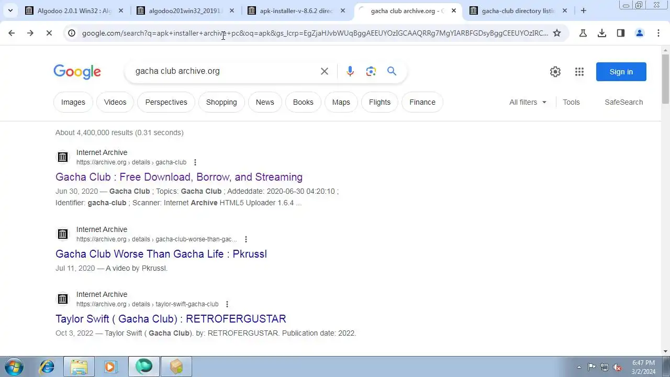The image size is (670, 377).
Task: Click the page vertical scrollbar down arrow
Action: tap(665, 351)
